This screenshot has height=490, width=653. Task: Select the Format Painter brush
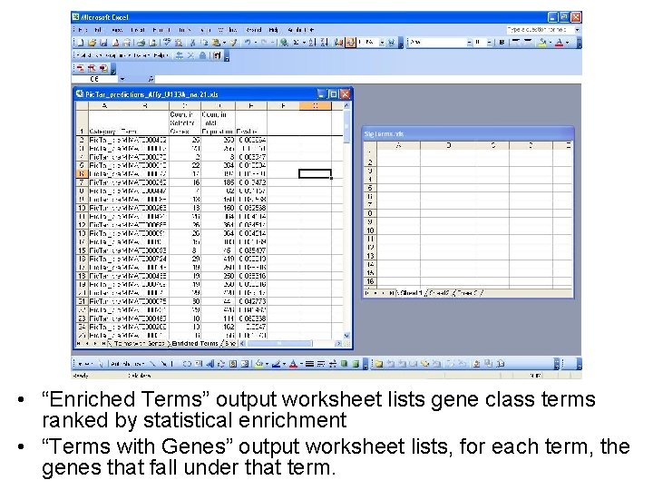coord(234,42)
